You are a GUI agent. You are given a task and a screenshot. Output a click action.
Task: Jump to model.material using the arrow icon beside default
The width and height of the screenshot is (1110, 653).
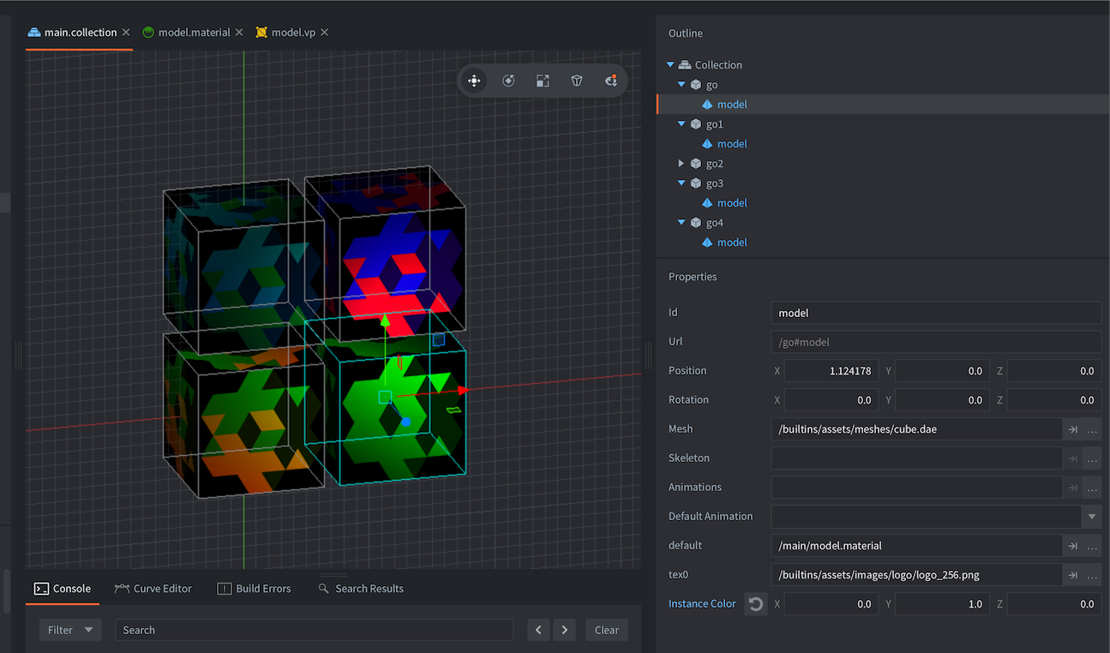click(x=1072, y=546)
